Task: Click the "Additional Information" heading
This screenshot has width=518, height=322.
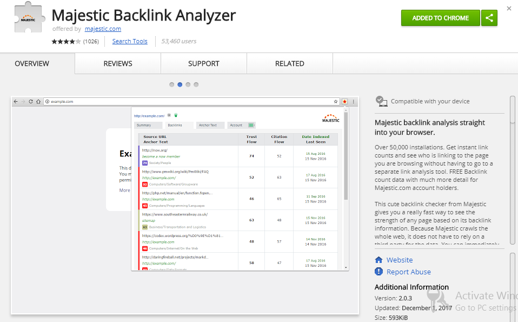Action: 411,287
